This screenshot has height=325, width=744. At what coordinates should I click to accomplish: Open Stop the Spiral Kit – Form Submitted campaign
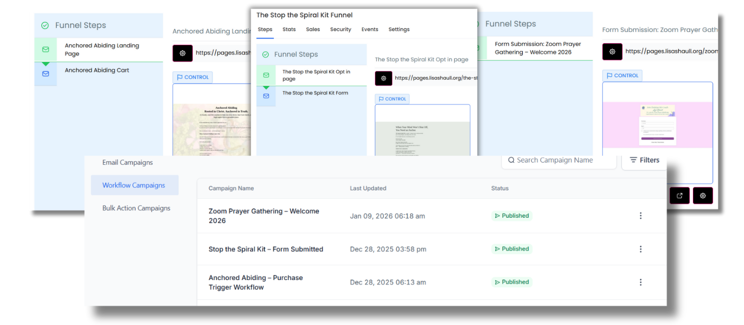tap(266, 249)
